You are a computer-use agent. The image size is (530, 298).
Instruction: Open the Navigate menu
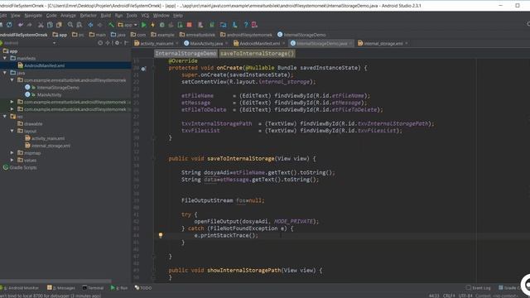(x=33, y=16)
